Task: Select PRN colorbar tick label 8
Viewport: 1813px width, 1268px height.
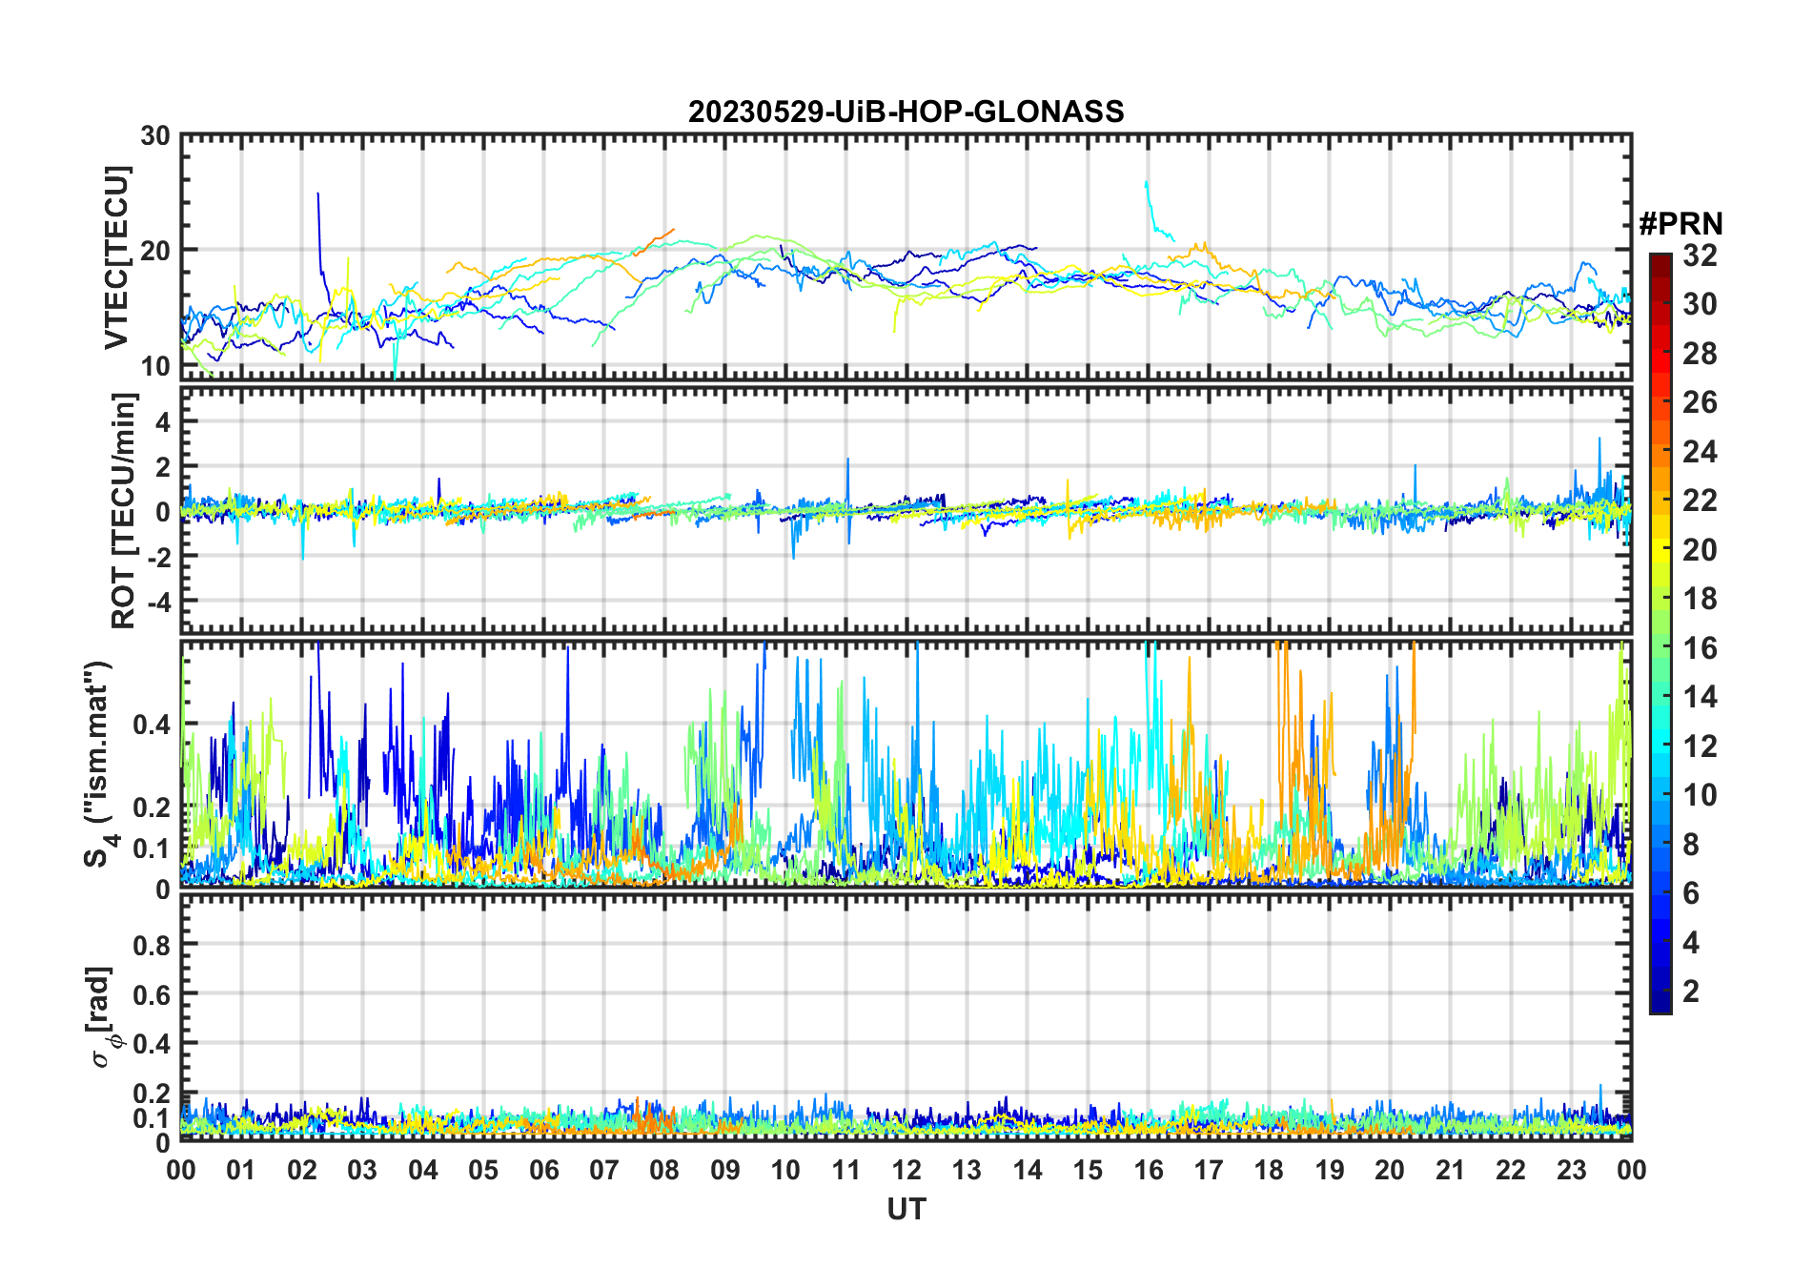Action: pos(1691,844)
